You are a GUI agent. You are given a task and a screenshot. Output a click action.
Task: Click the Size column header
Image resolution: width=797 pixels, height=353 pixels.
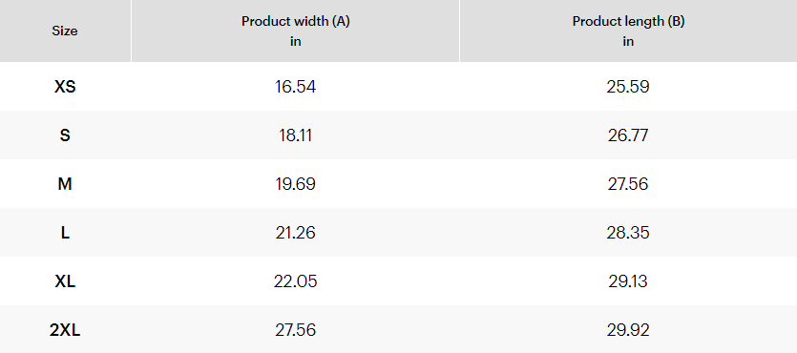pos(65,31)
